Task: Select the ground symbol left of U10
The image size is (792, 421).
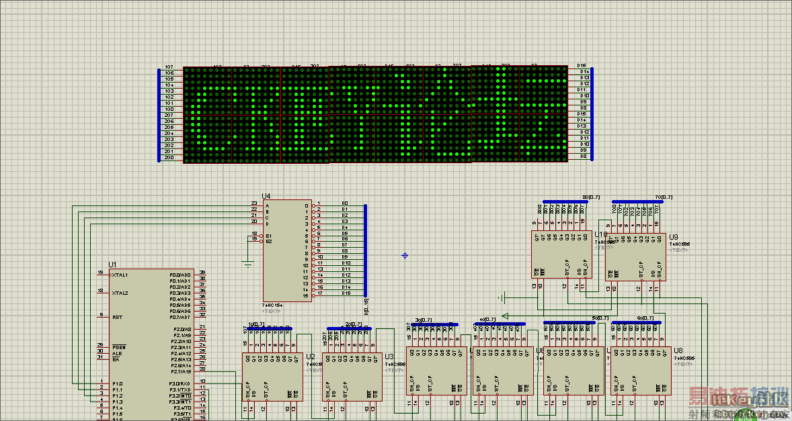Action: 502,297
